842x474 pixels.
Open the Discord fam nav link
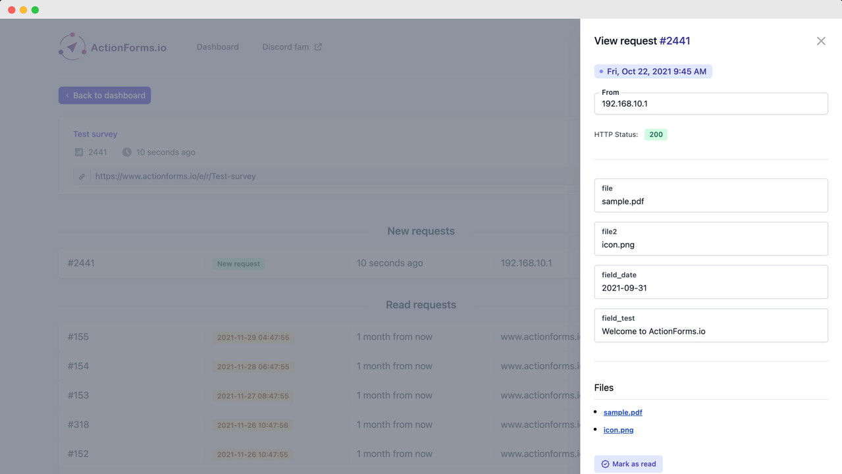tap(285, 47)
